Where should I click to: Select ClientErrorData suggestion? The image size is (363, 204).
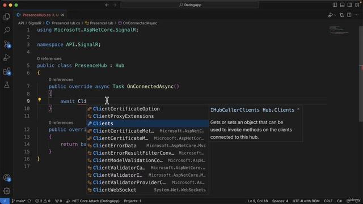click(x=147, y=146)
